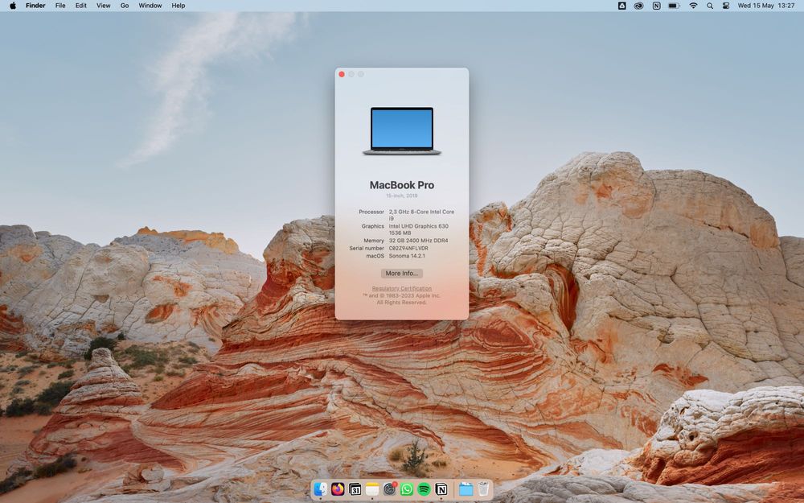The image size is (804, 503).
Task: Open Spotify from the Dock
Action: pos(424,489)
